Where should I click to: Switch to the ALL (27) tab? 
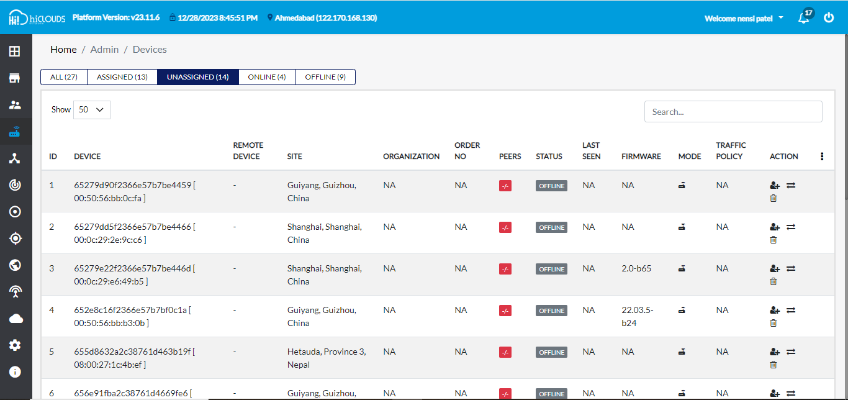64,77
